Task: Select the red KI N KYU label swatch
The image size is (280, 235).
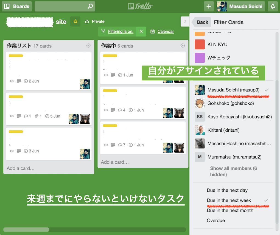Action: coord(200,44)
